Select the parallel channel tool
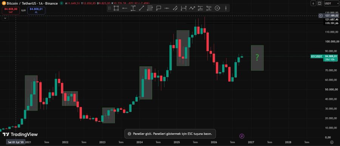 (175, 8)
